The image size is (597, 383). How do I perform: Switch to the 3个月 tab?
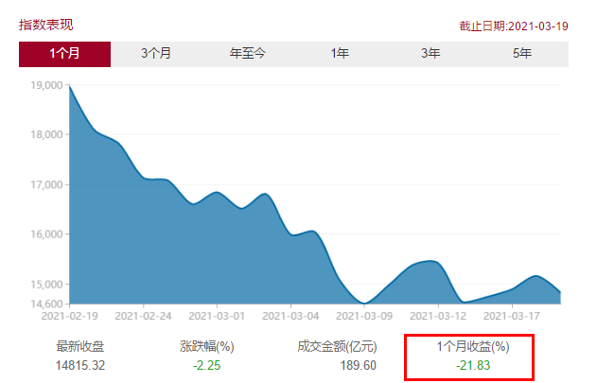(156, 54)
